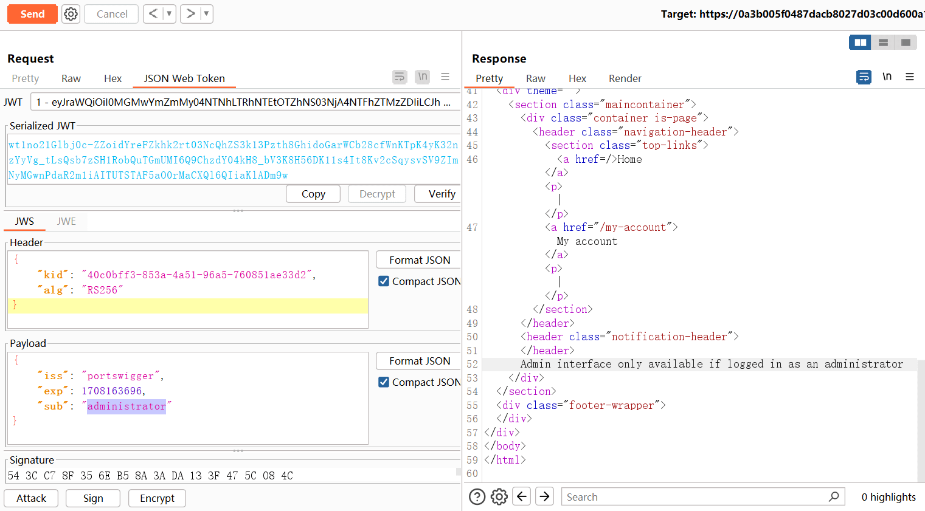Click the orange Send button

click(x=32, y=14)
